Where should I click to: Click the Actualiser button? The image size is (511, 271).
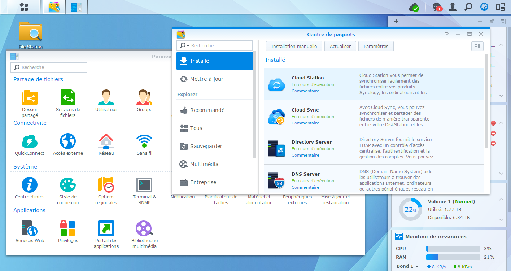coord(340,46)
